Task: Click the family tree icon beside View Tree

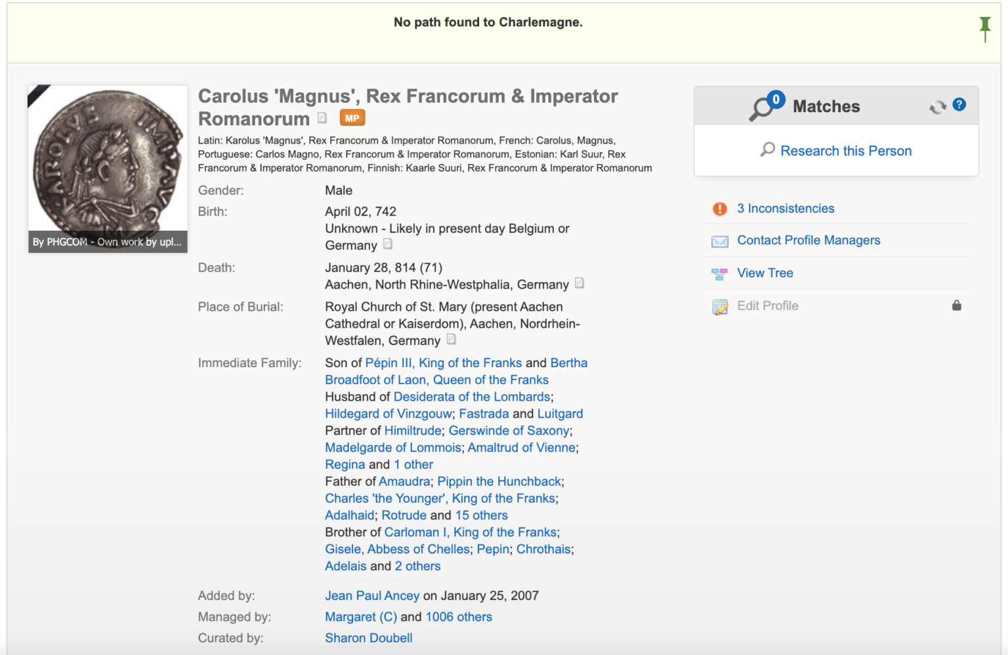Action: pyautogui.click(x=719, y=273)
